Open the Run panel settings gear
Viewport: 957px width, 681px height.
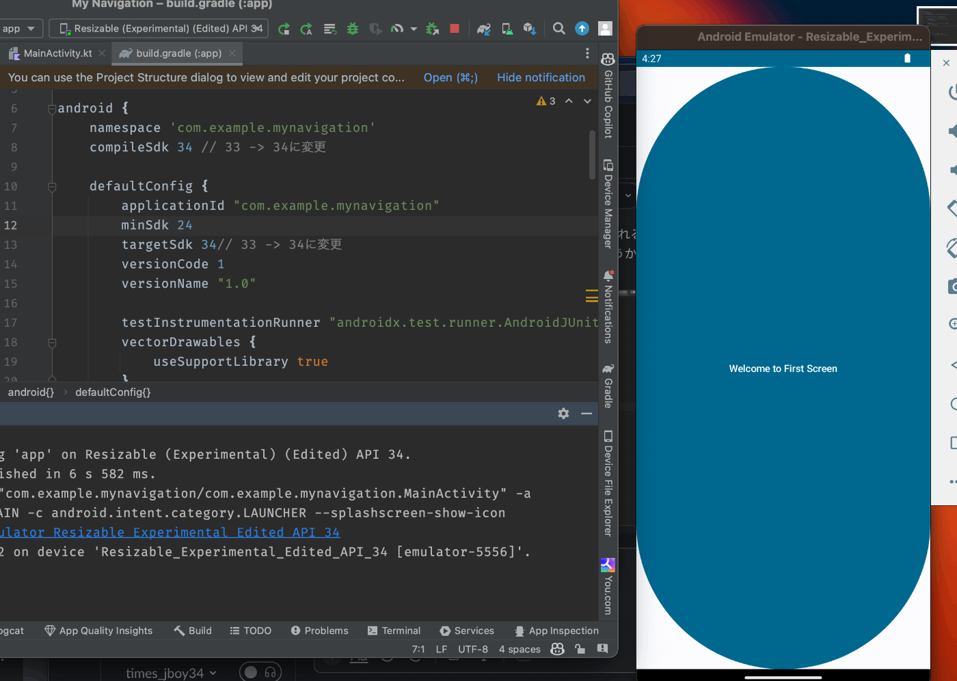click(x=563, y=414)
